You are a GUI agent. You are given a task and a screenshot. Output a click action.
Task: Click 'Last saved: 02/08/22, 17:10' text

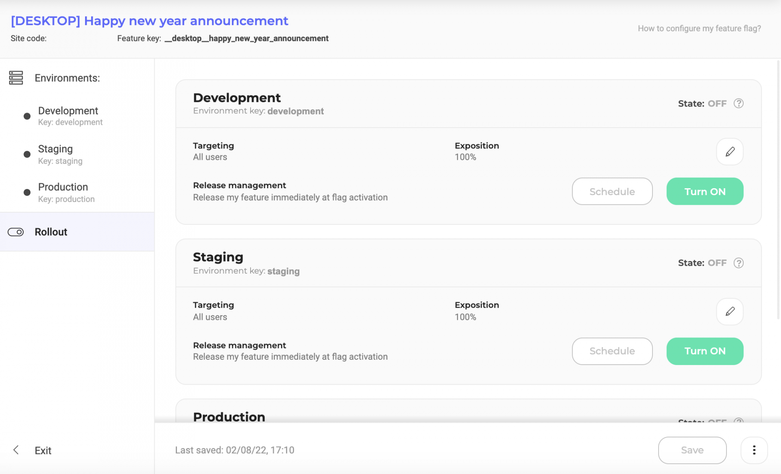coord(235,450)
